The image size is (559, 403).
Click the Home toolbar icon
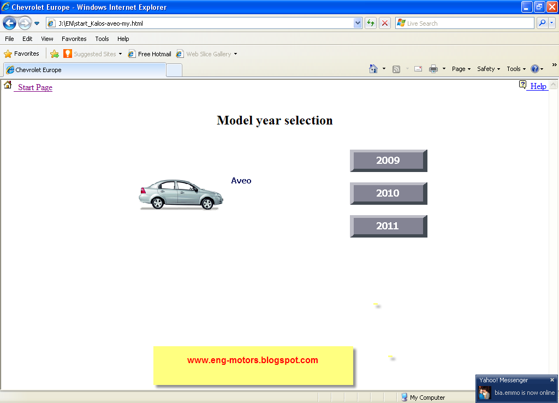coord(373,69)
